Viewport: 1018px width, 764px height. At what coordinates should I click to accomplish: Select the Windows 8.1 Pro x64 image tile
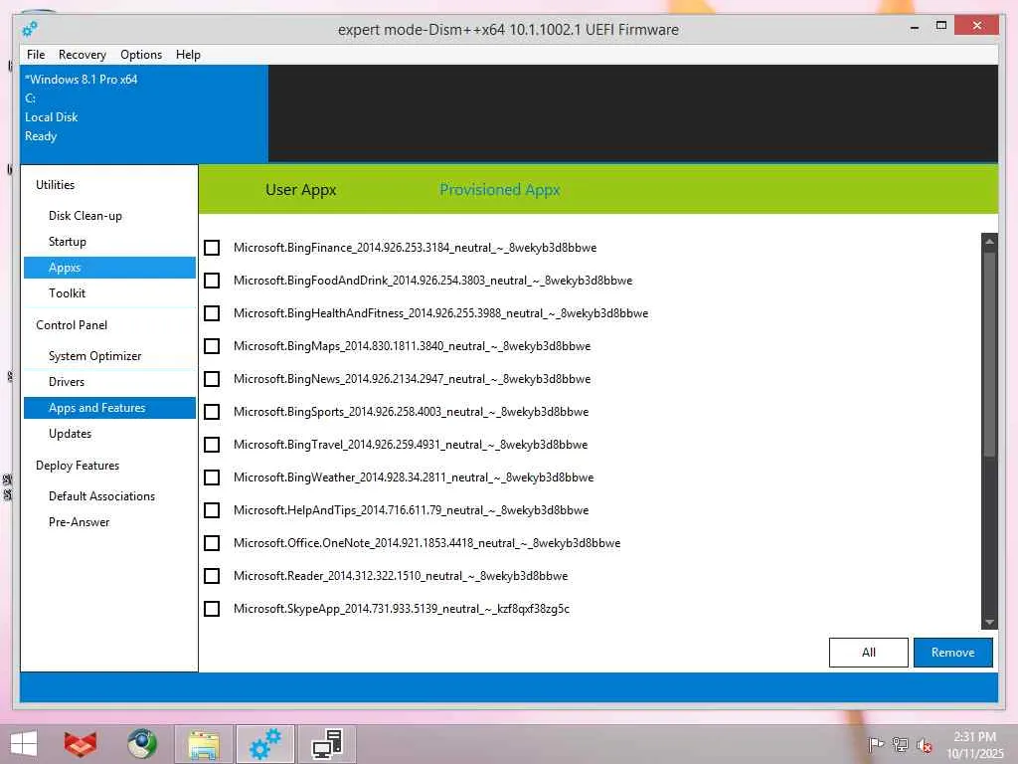[144, 113]
